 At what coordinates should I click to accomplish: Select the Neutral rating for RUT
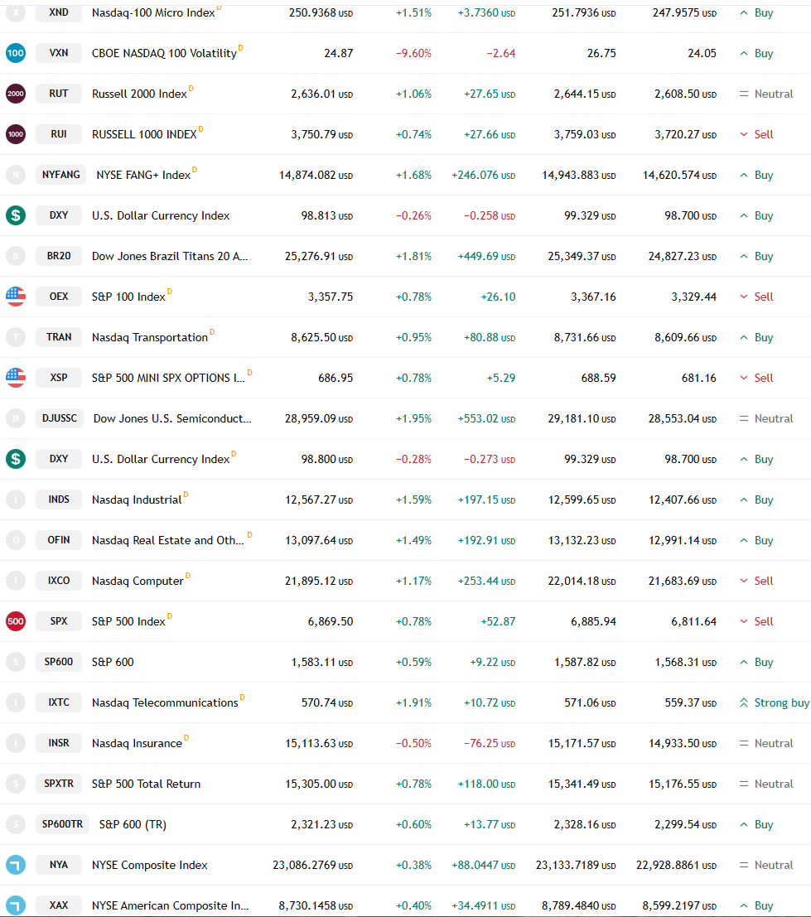pyautogui.click(x=766, y=94)
